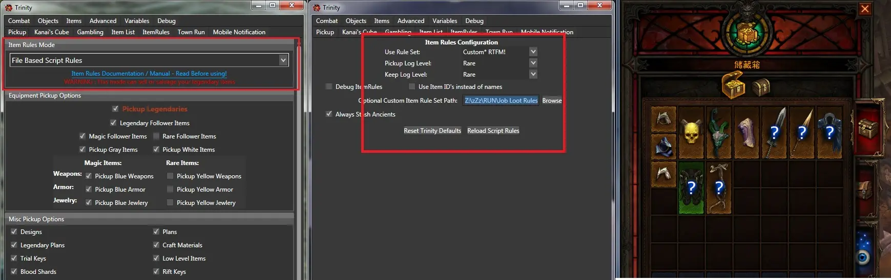Disable Craft Materials pickup

coord(156,245)
